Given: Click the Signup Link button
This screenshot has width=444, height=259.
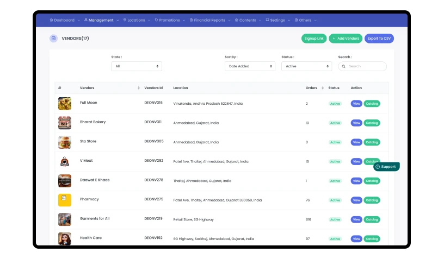Looking at the screenshot, I should (x=314, y=39).
